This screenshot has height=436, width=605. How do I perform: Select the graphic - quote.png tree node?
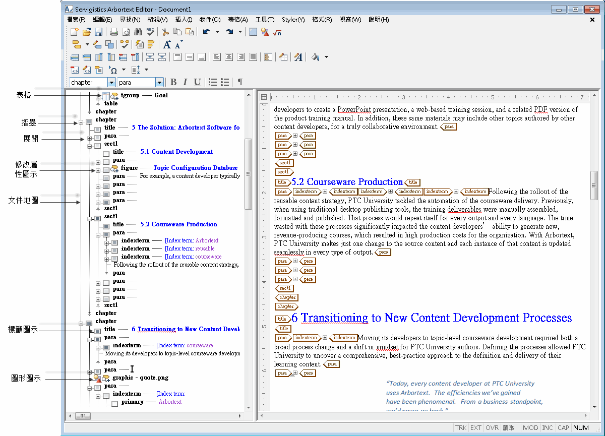pos(141,378)
